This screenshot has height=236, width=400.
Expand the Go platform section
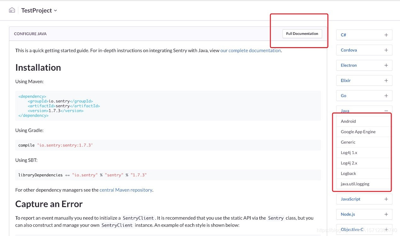pyautogui.click(x=386, y=96)
